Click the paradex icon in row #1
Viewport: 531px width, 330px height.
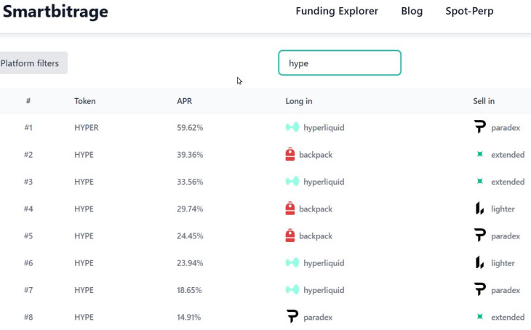point(480,127)
